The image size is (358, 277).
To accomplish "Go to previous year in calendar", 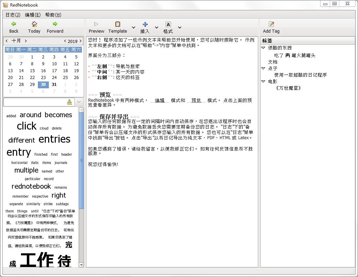I will (65, 41).
